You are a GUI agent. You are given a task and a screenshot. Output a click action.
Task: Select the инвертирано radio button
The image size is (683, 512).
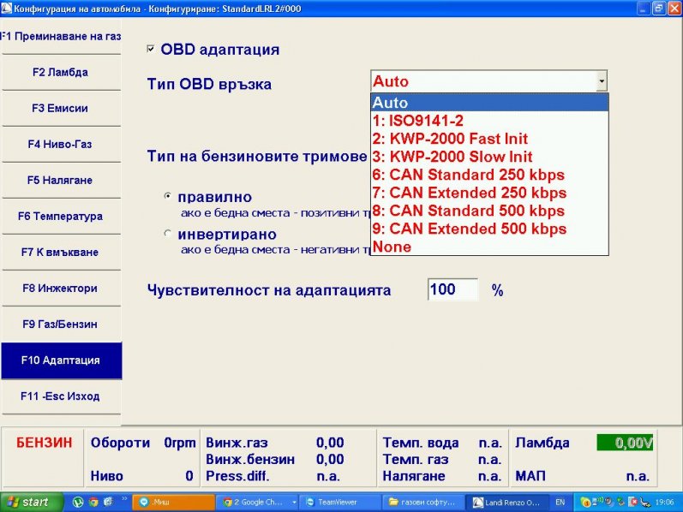click(168, 233)
